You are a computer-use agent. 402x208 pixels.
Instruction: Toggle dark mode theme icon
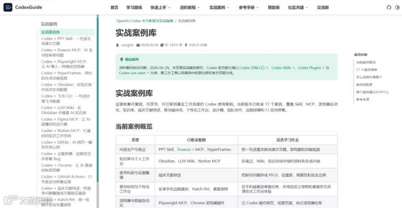pyautogui.click(x=398, y=8)
